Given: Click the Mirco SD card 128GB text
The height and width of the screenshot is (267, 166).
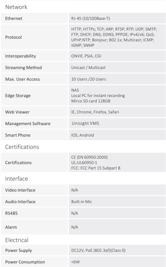Looking at the screenshot, I should coord(91,101).
